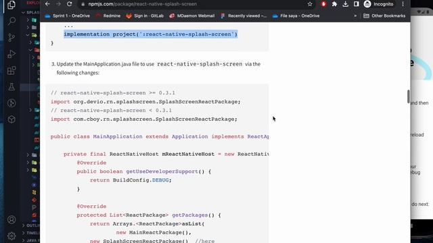Image resolution: width=433 pixels, height=243 pixels.
Task: Click the getPackages method line
Action: tap(149, 215)
